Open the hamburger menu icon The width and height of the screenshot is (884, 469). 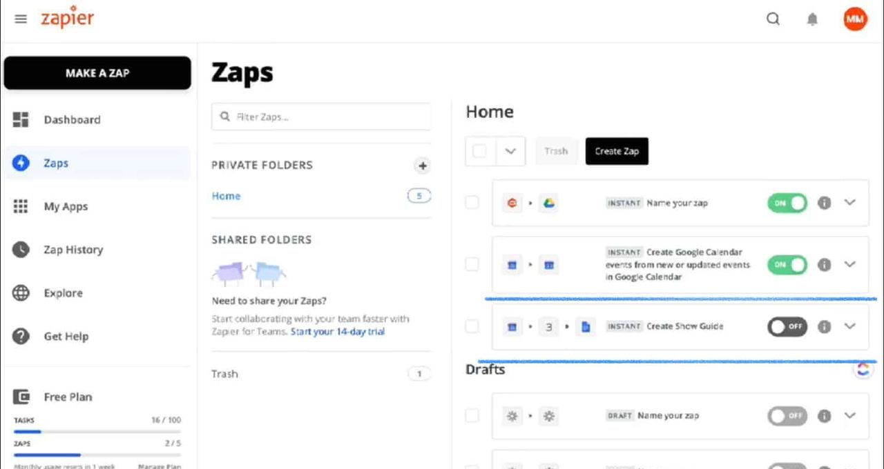tap(21, 19)
